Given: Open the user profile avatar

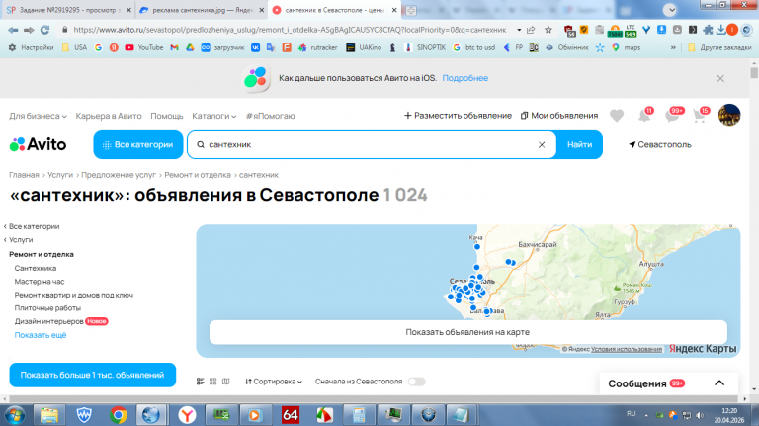Looking at the screenshot, I should click(x=729, y=116).
